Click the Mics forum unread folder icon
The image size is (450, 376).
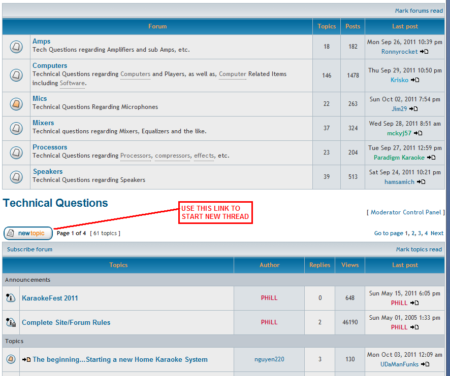pyautogui.click(x=16, y=104)
